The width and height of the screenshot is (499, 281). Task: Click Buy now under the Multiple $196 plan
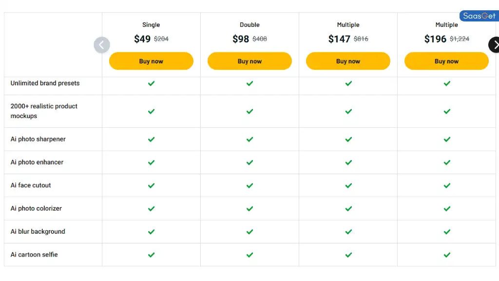[x=446, y=60]
